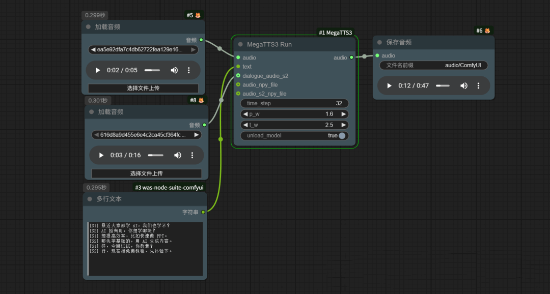This screenshot has width=550, height=294.
Task: Click the time_step value field
Action: [294, 103]
